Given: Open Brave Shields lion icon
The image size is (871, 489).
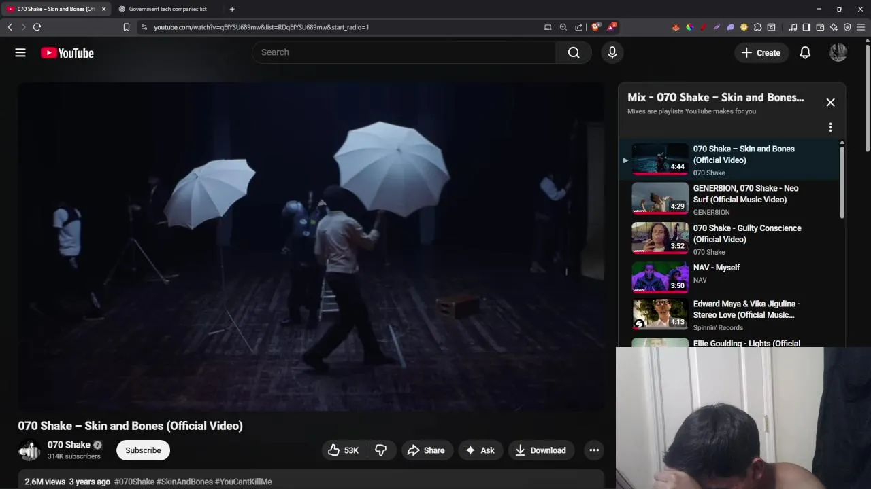Looking at the screenshot, I should point(595,27).
